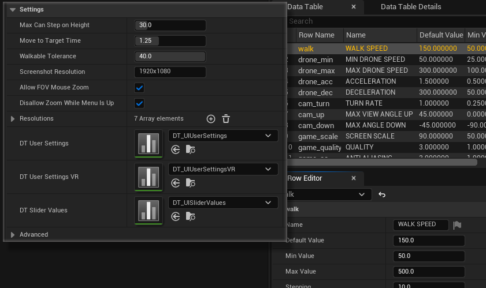The width and height of the screenshot is (486, 288).
Task: Sort by Default Value column header
Action: (x=441, y=35)
